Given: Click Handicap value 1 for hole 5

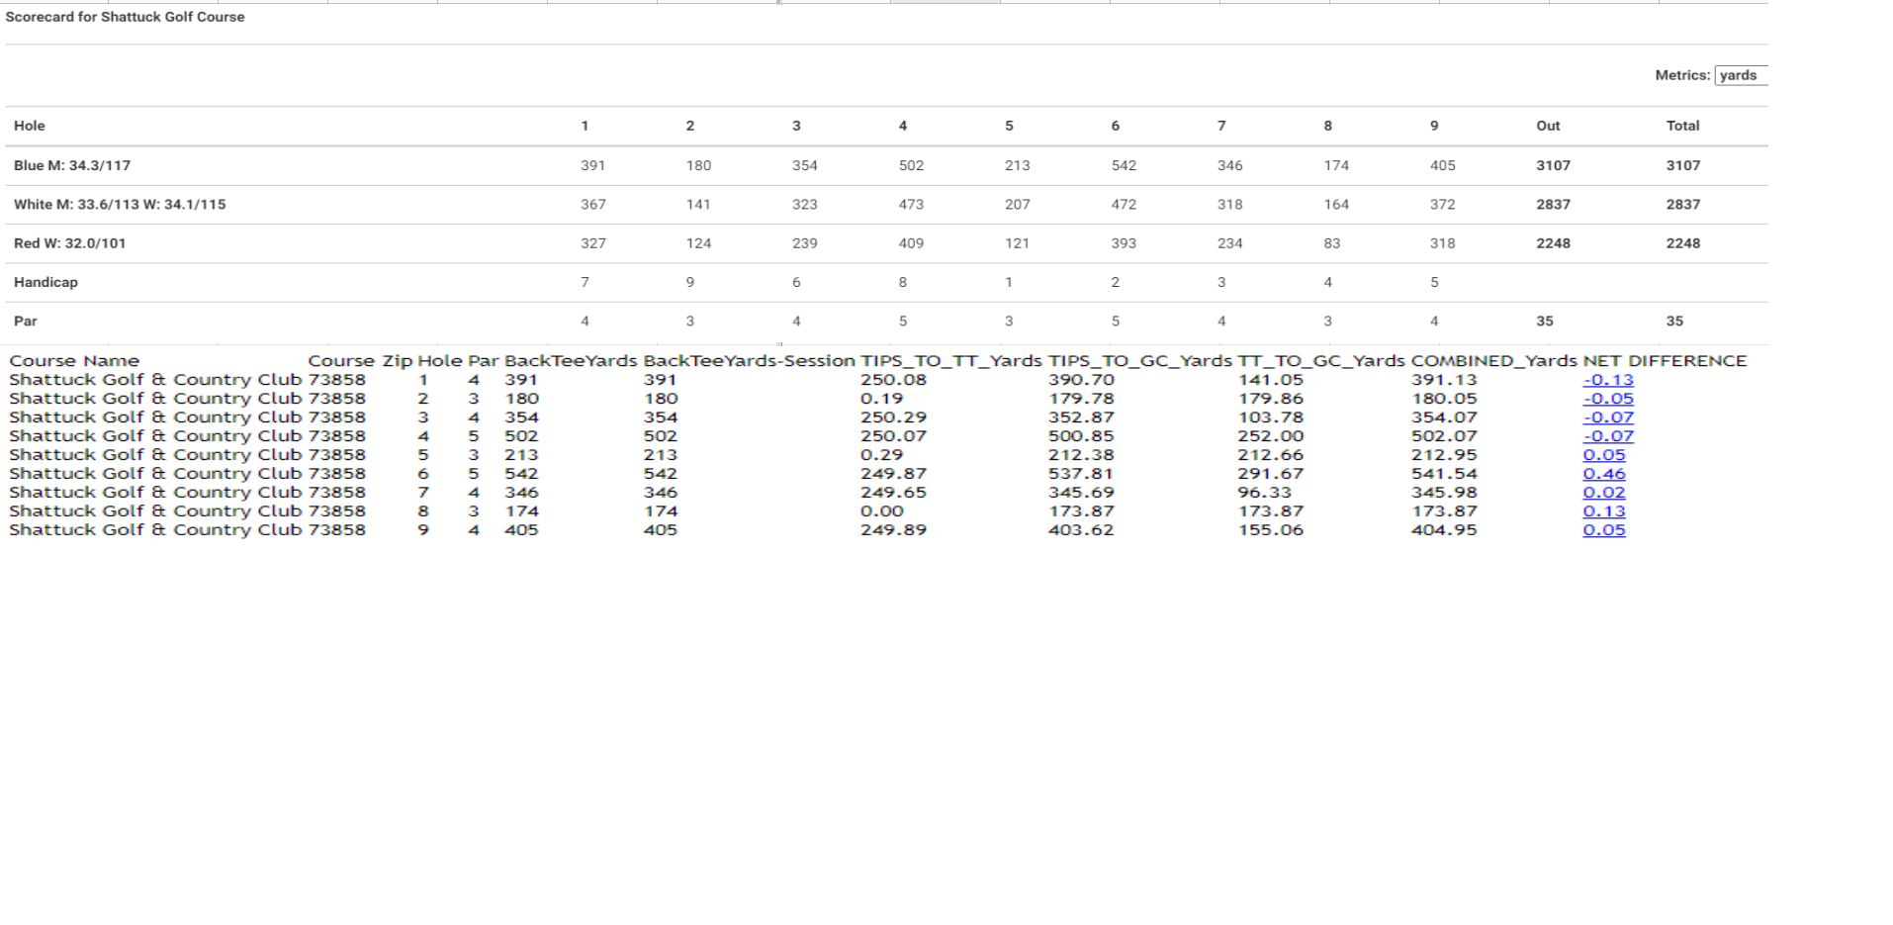Looking at the screenshot, I should pos(1009,282).
